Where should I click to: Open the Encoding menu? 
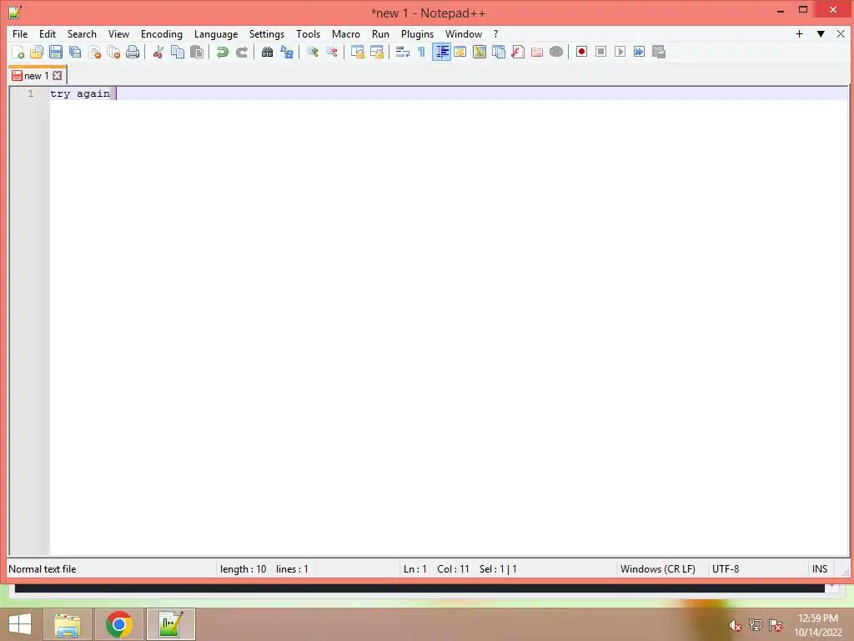(x=161, y=33)
